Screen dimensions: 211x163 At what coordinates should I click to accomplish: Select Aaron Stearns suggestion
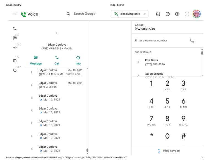[x=166, y=74]
